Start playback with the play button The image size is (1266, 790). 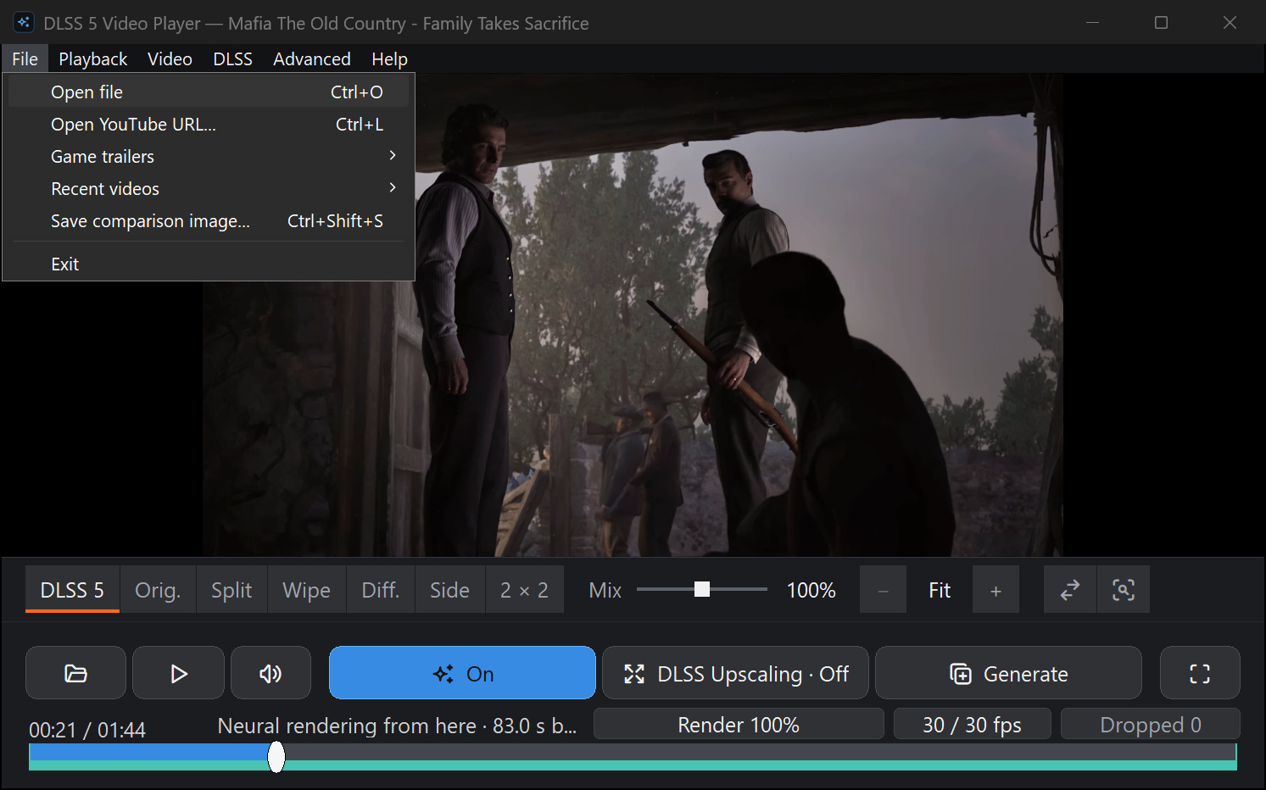(178, 673)
